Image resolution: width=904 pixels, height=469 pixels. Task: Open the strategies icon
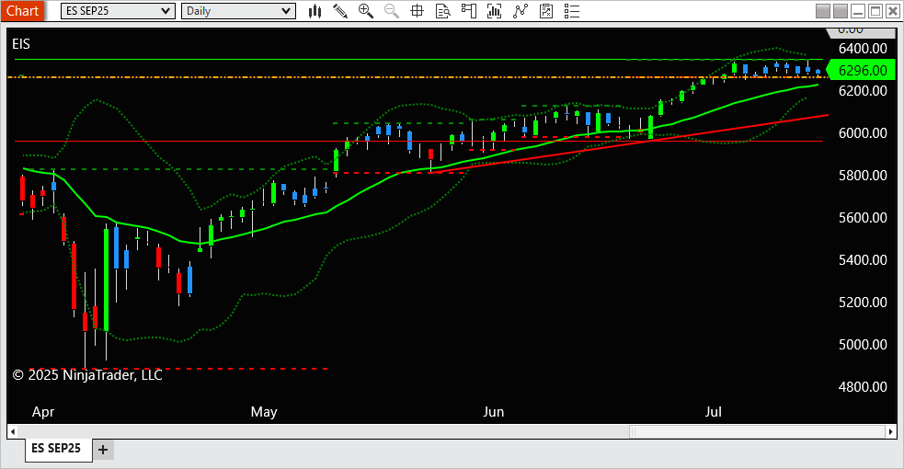(546, 11)
